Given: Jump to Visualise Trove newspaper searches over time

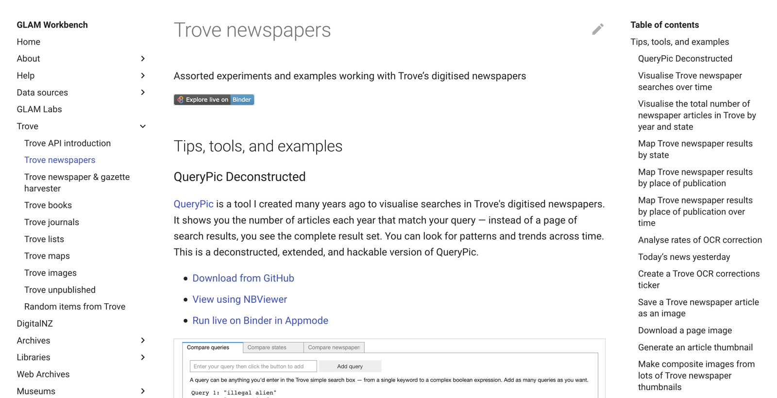Looking at the screenshot, I should click(690, 82).
